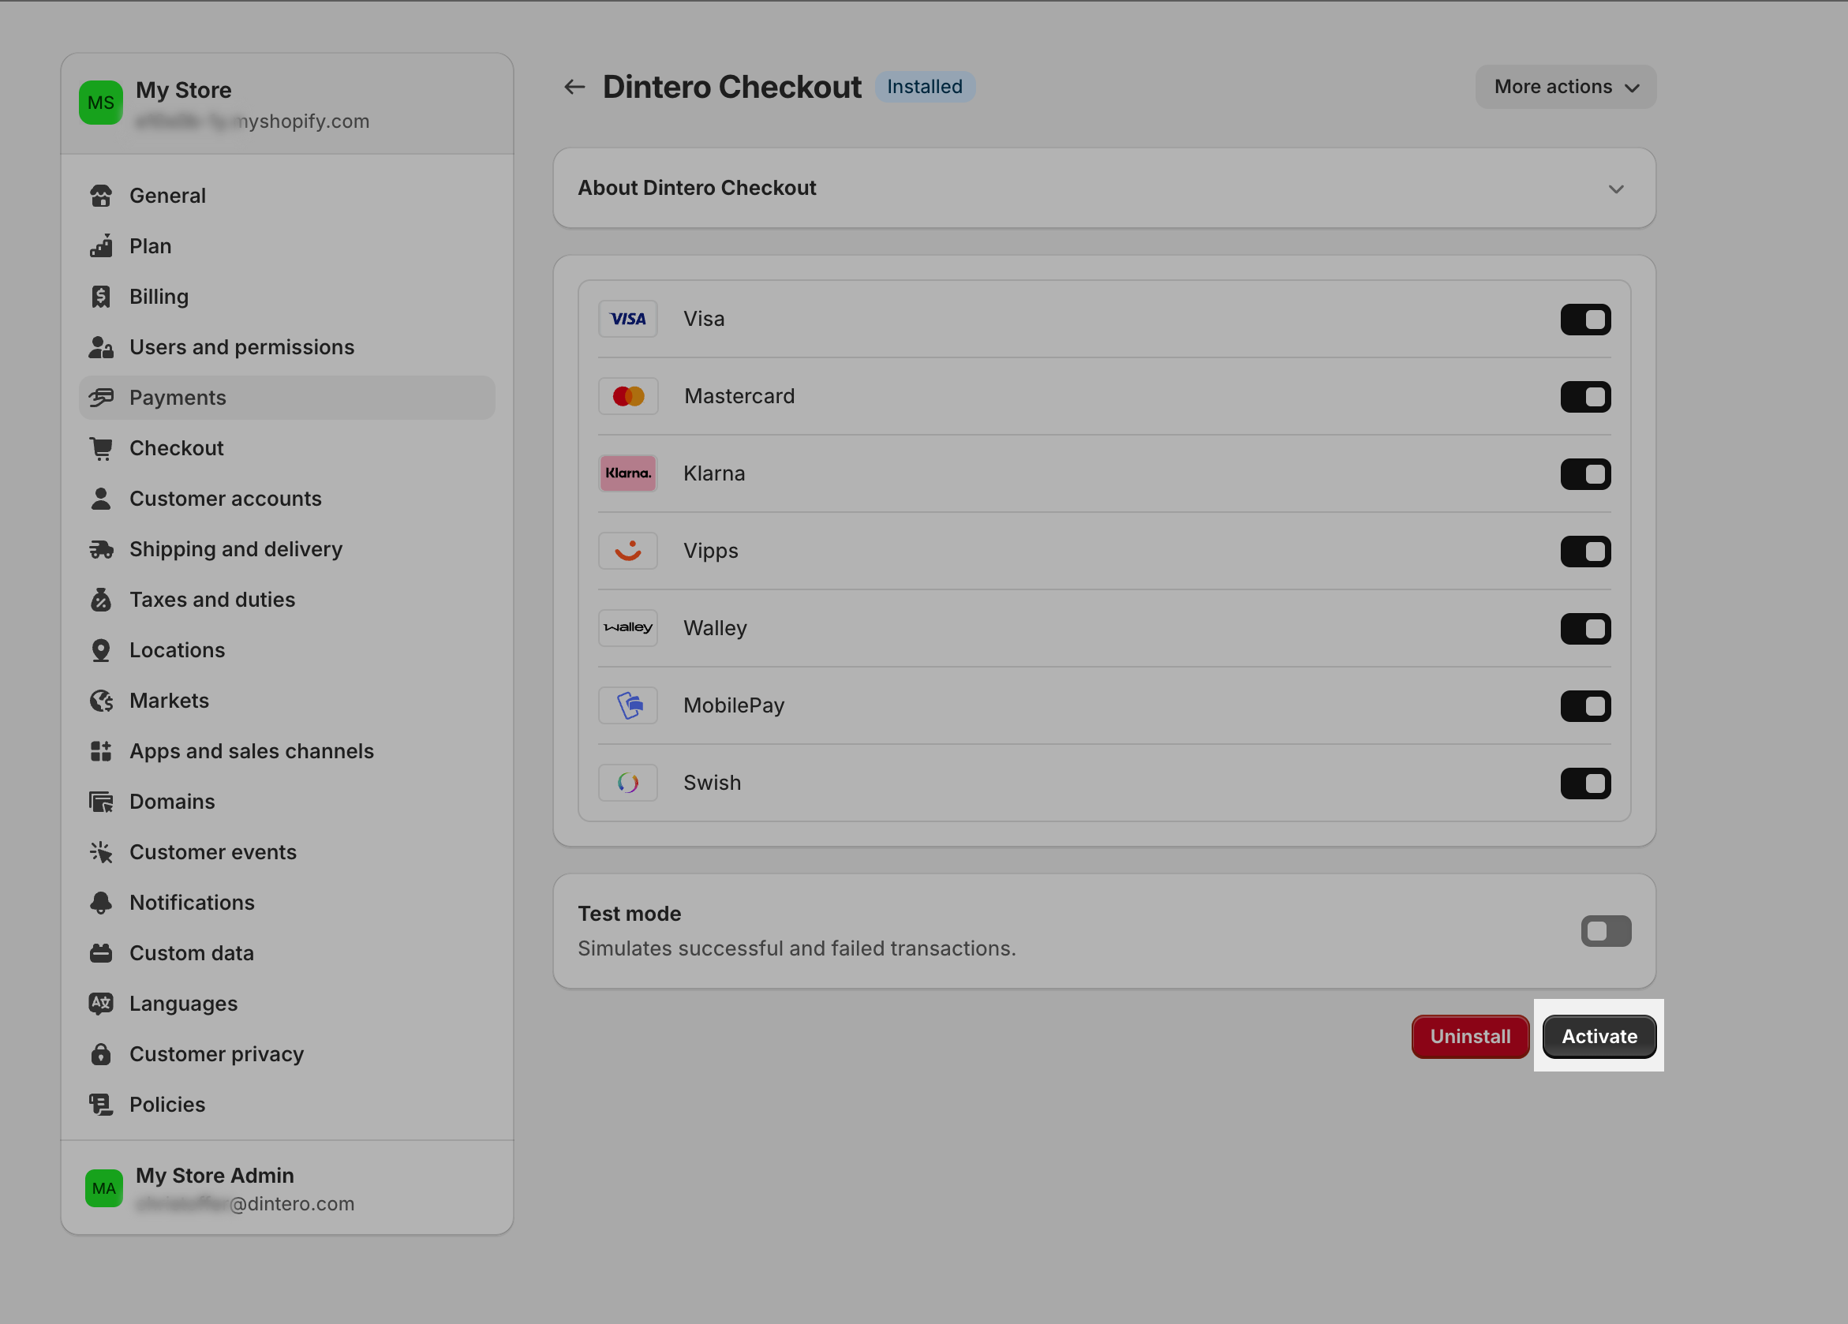
Task: Switch off the MobilePay toggle
Action: pos(1585,706)
